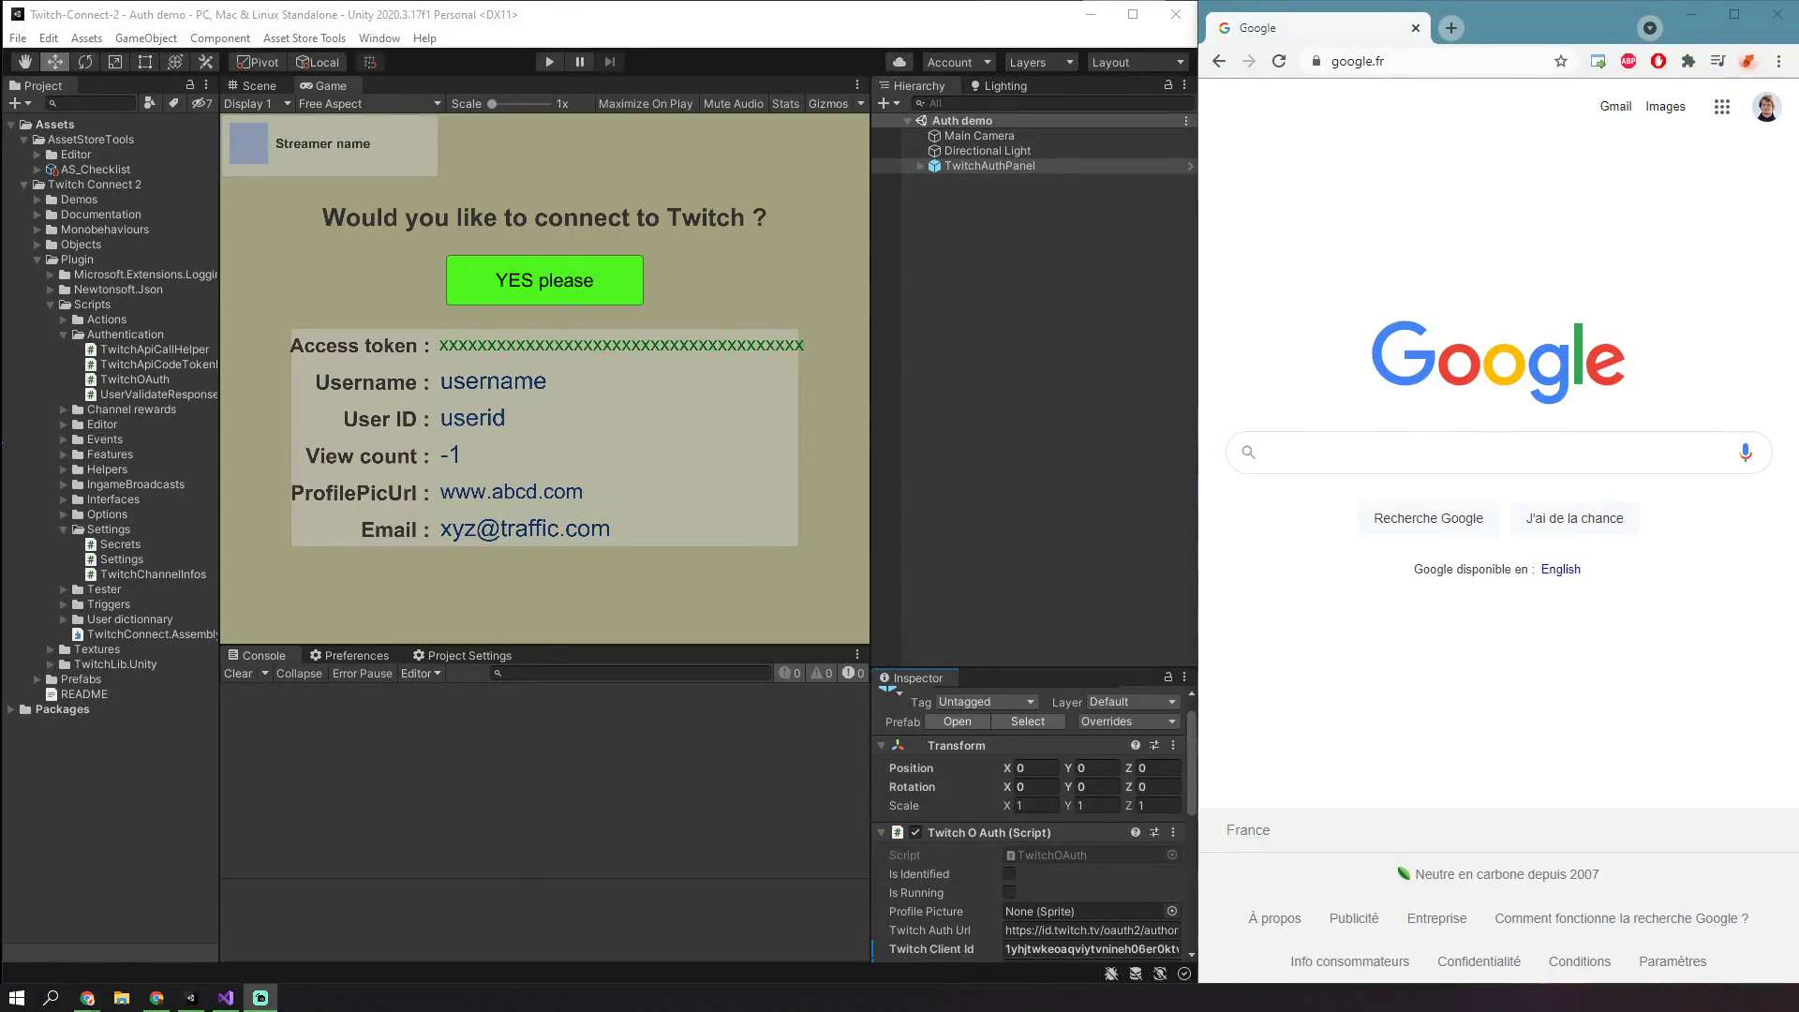Expand the Authentication folder in Project
Image resolution: width=1799 pixels, height=1012 pixels.
tap(67, 334)
